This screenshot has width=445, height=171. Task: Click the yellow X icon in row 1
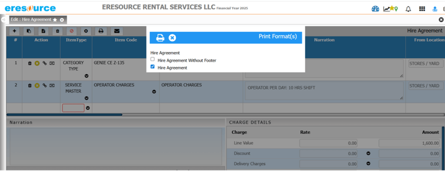coord(37,63)
